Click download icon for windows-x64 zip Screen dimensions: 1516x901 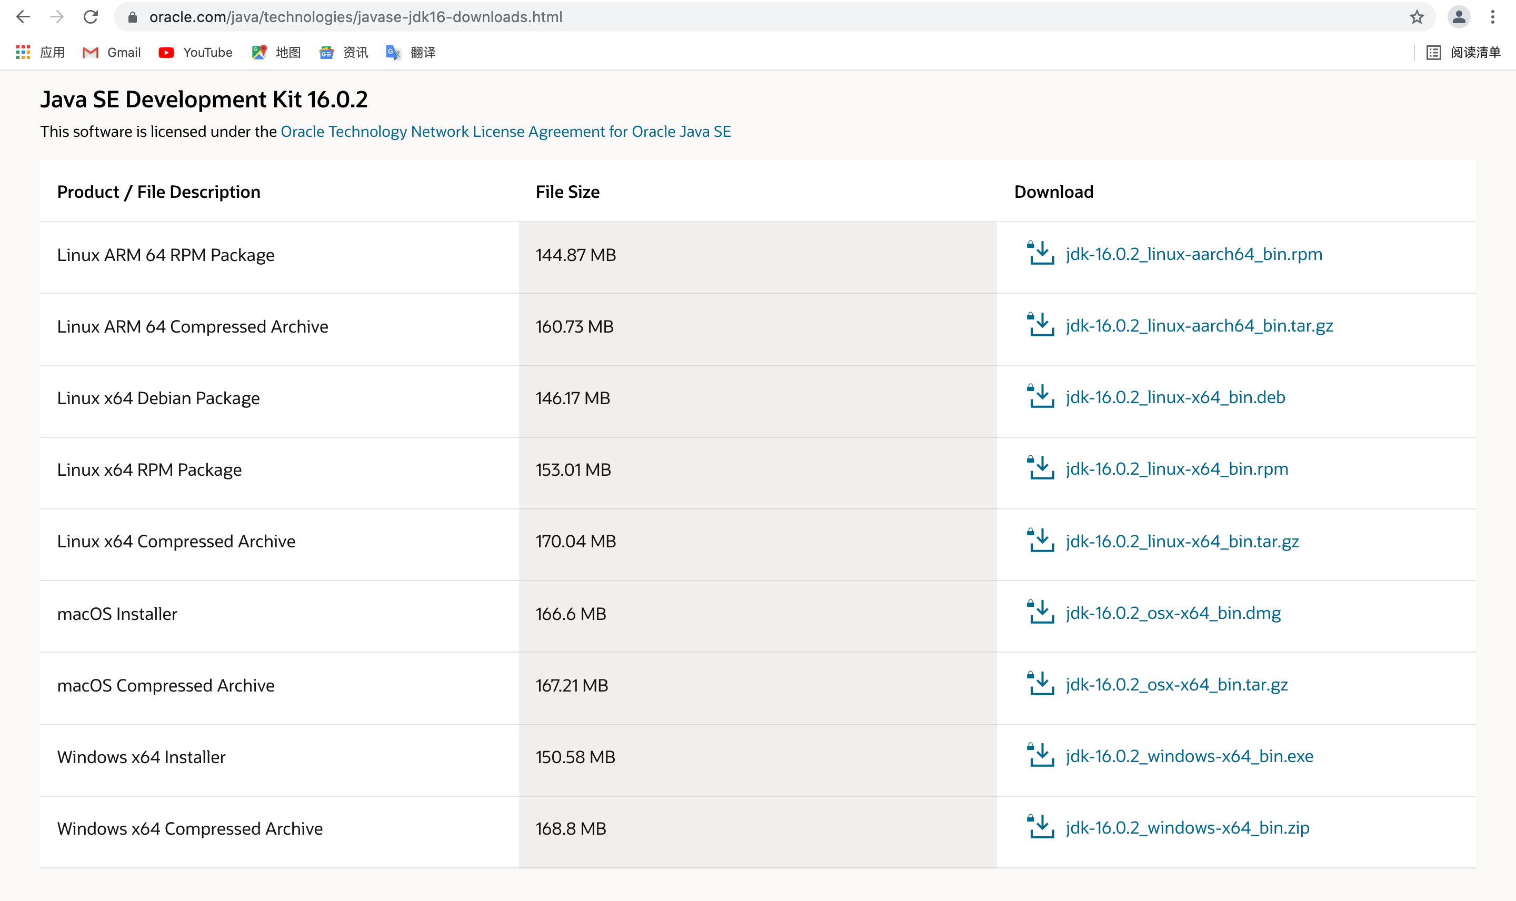point(1041,827)
